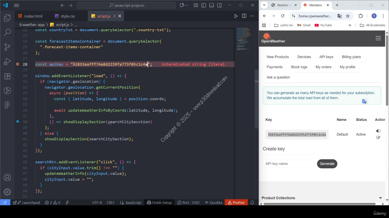Run the script with play icon
Screen dimensions: 389x218
[236, 16]
